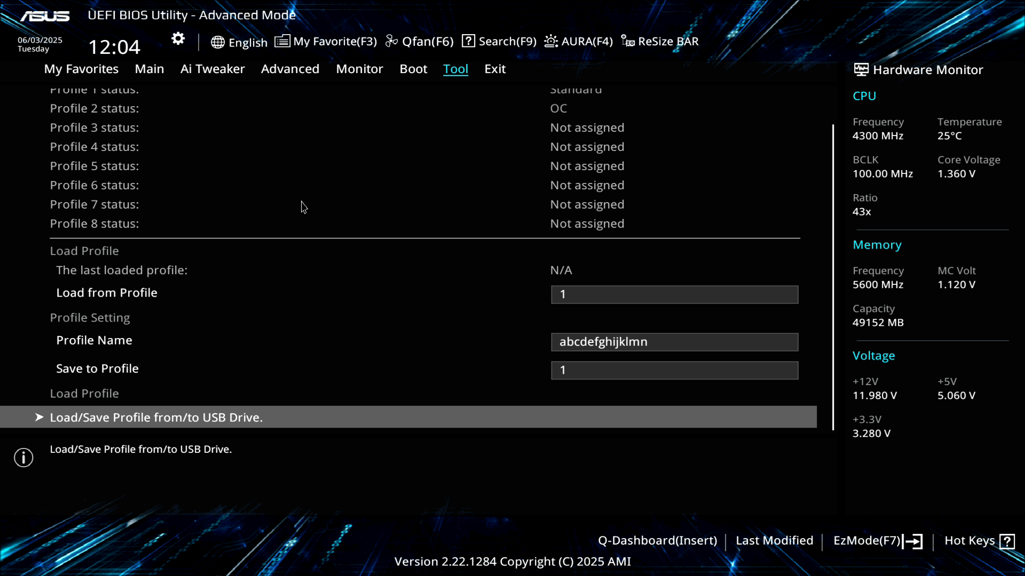This screenshot has height=576, width=1025.
Task: Select the Boot tab
Action: [413, 69]
